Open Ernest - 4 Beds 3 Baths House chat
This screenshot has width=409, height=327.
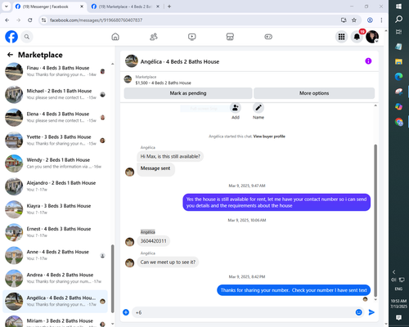pos(56,232)
